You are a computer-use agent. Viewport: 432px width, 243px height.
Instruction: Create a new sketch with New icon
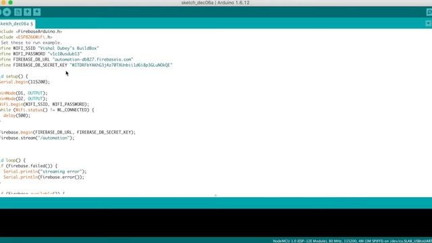click(18, 12)
